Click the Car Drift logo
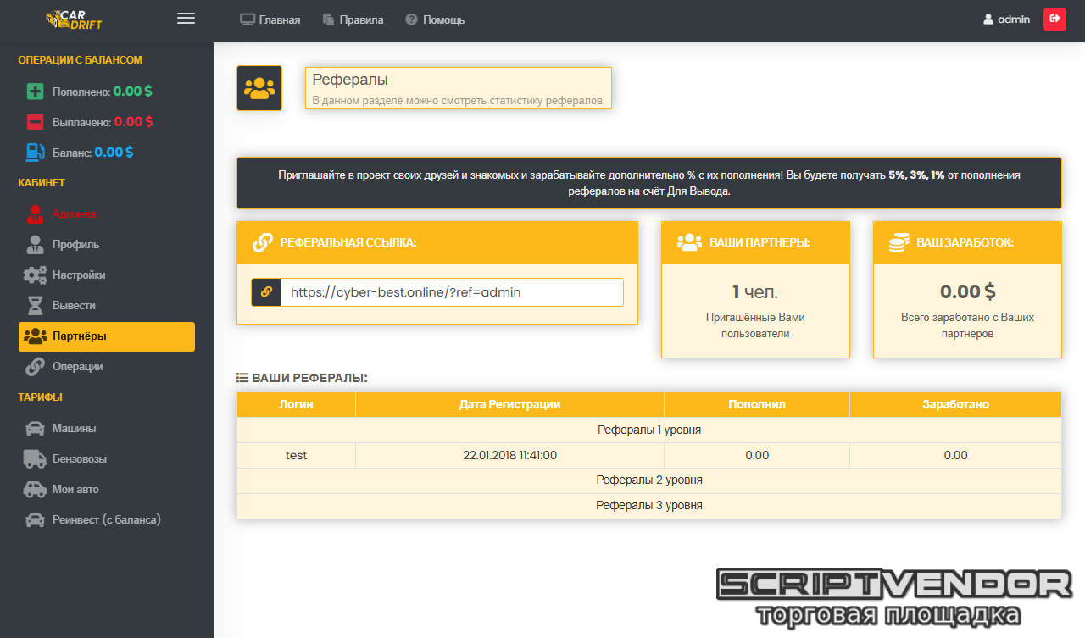 pyautogui.click(x=74, y=19)
